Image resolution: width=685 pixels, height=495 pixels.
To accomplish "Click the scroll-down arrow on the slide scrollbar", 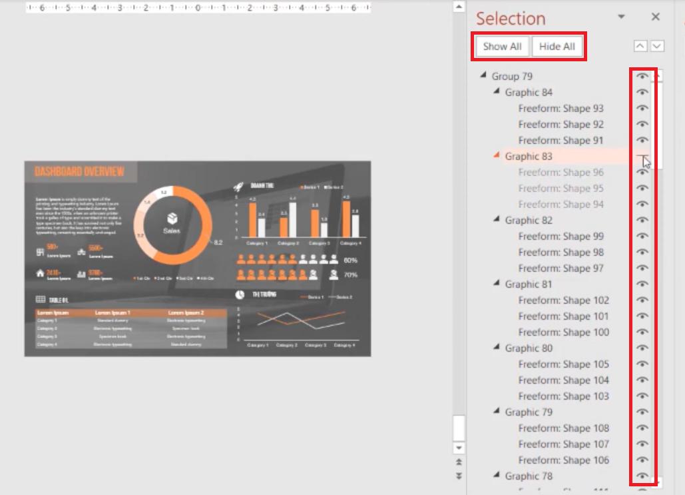I will pyautogui.click(x=459, y=449).
